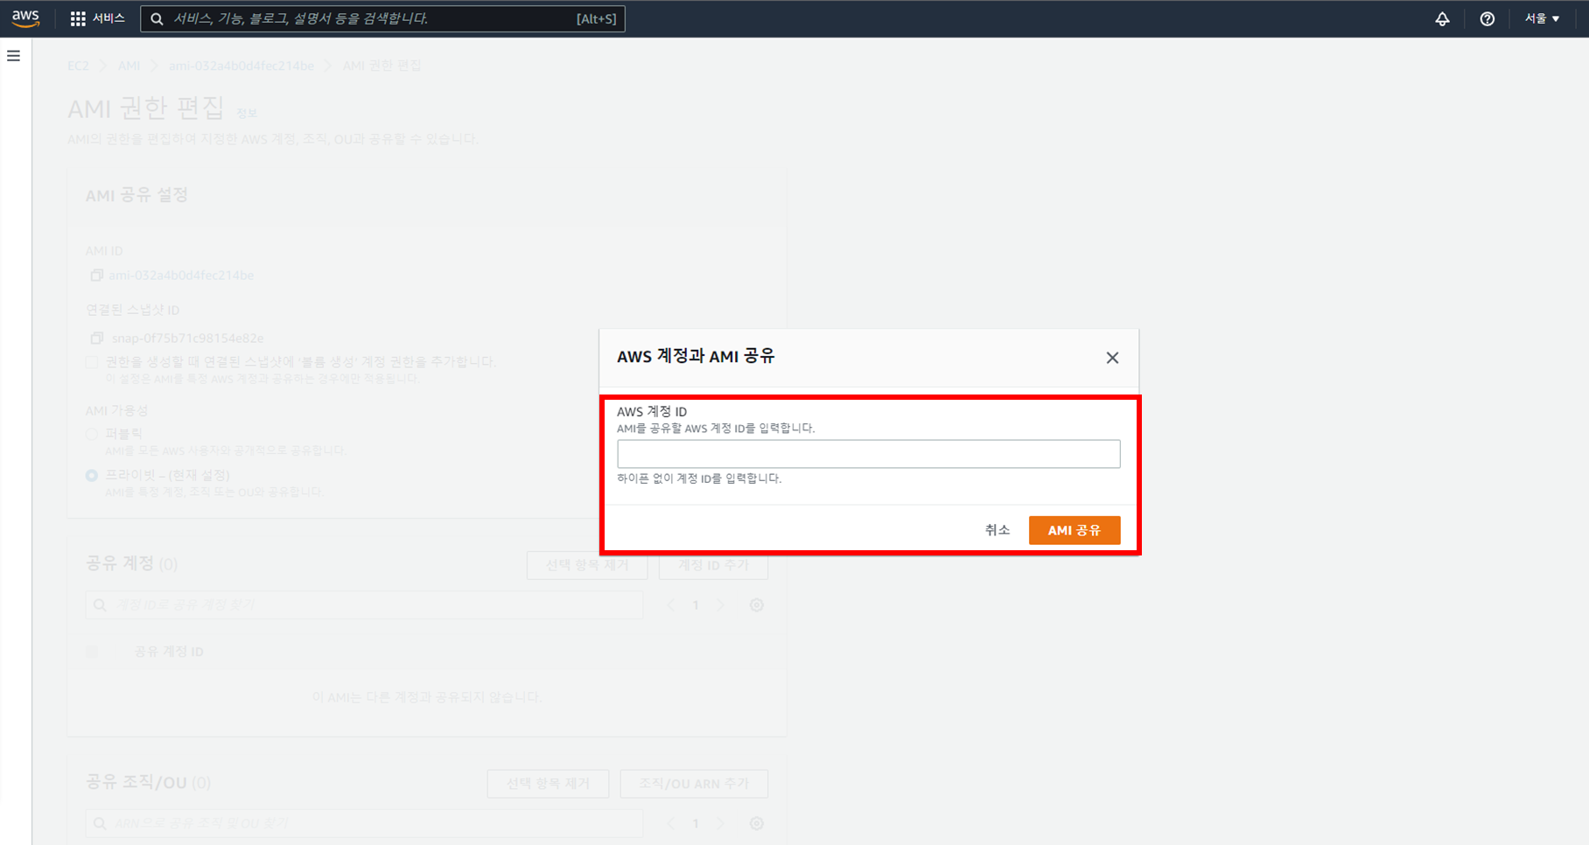Click the AWS account ID input field
The height and width of the screenshot is (845, 1589).
click(868, 454)
